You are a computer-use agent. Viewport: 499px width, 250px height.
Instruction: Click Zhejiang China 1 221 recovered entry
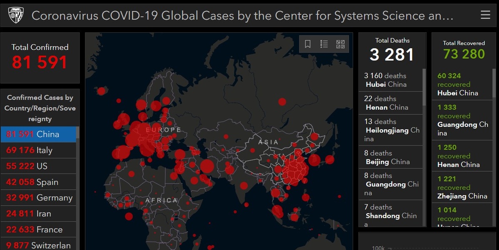(462, 188)
